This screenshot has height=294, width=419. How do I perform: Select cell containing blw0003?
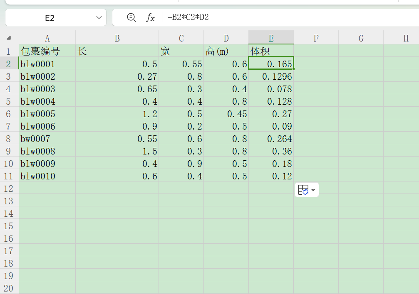pos(47,88)
